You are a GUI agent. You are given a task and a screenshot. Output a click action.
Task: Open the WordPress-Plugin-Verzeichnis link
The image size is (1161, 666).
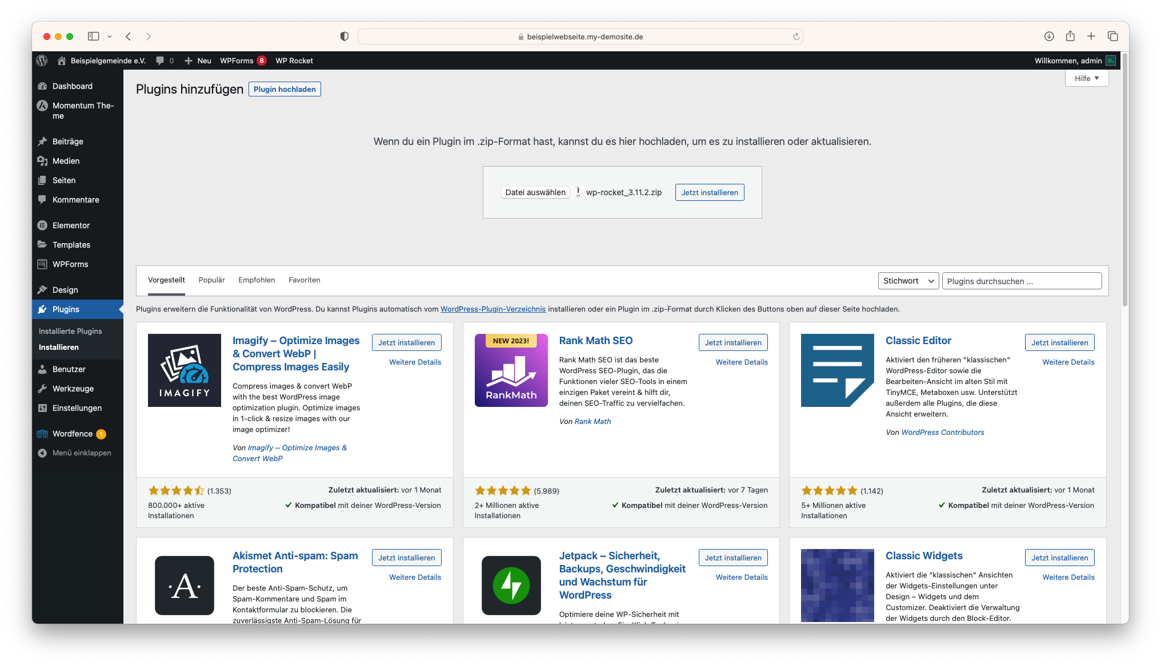pos(493,309)
